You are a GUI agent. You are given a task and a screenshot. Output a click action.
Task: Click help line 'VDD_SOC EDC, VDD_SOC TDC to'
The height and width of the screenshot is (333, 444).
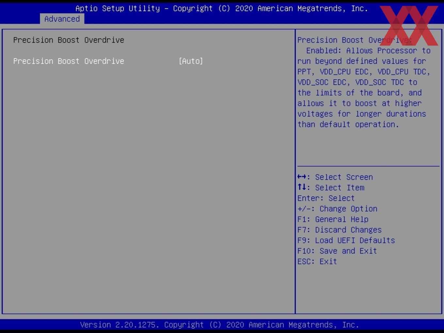click(x=357, y=82)
